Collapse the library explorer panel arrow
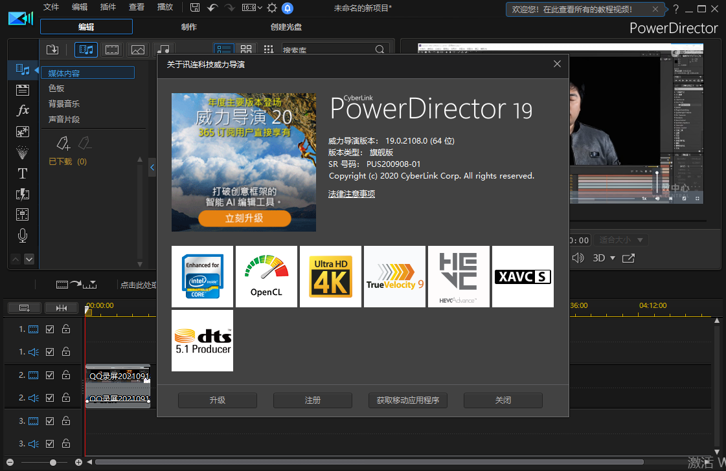 tap(152, 167)
